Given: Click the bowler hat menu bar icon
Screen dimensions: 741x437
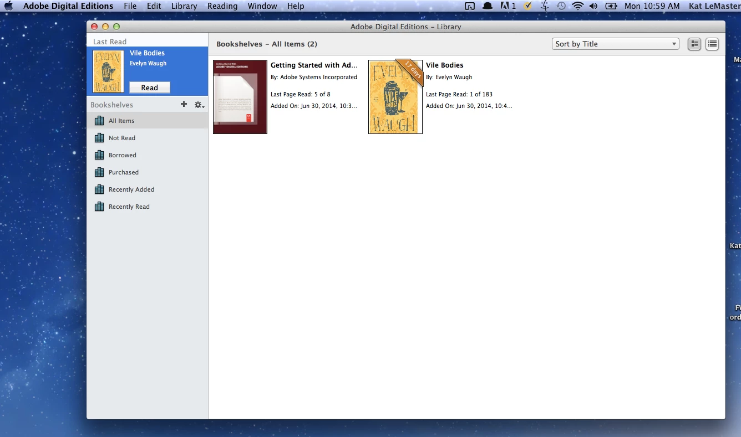Looking at the screenshot, I should click(x=488, y=6).
